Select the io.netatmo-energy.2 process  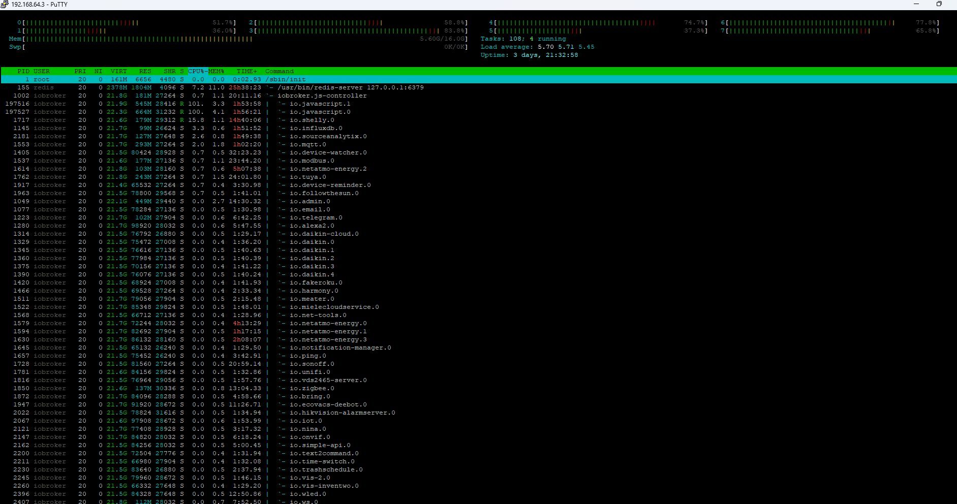tap(478, 169)
